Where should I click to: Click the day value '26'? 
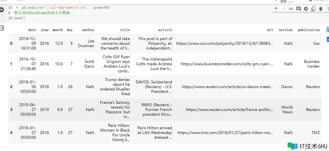click(x=70, y=87)
